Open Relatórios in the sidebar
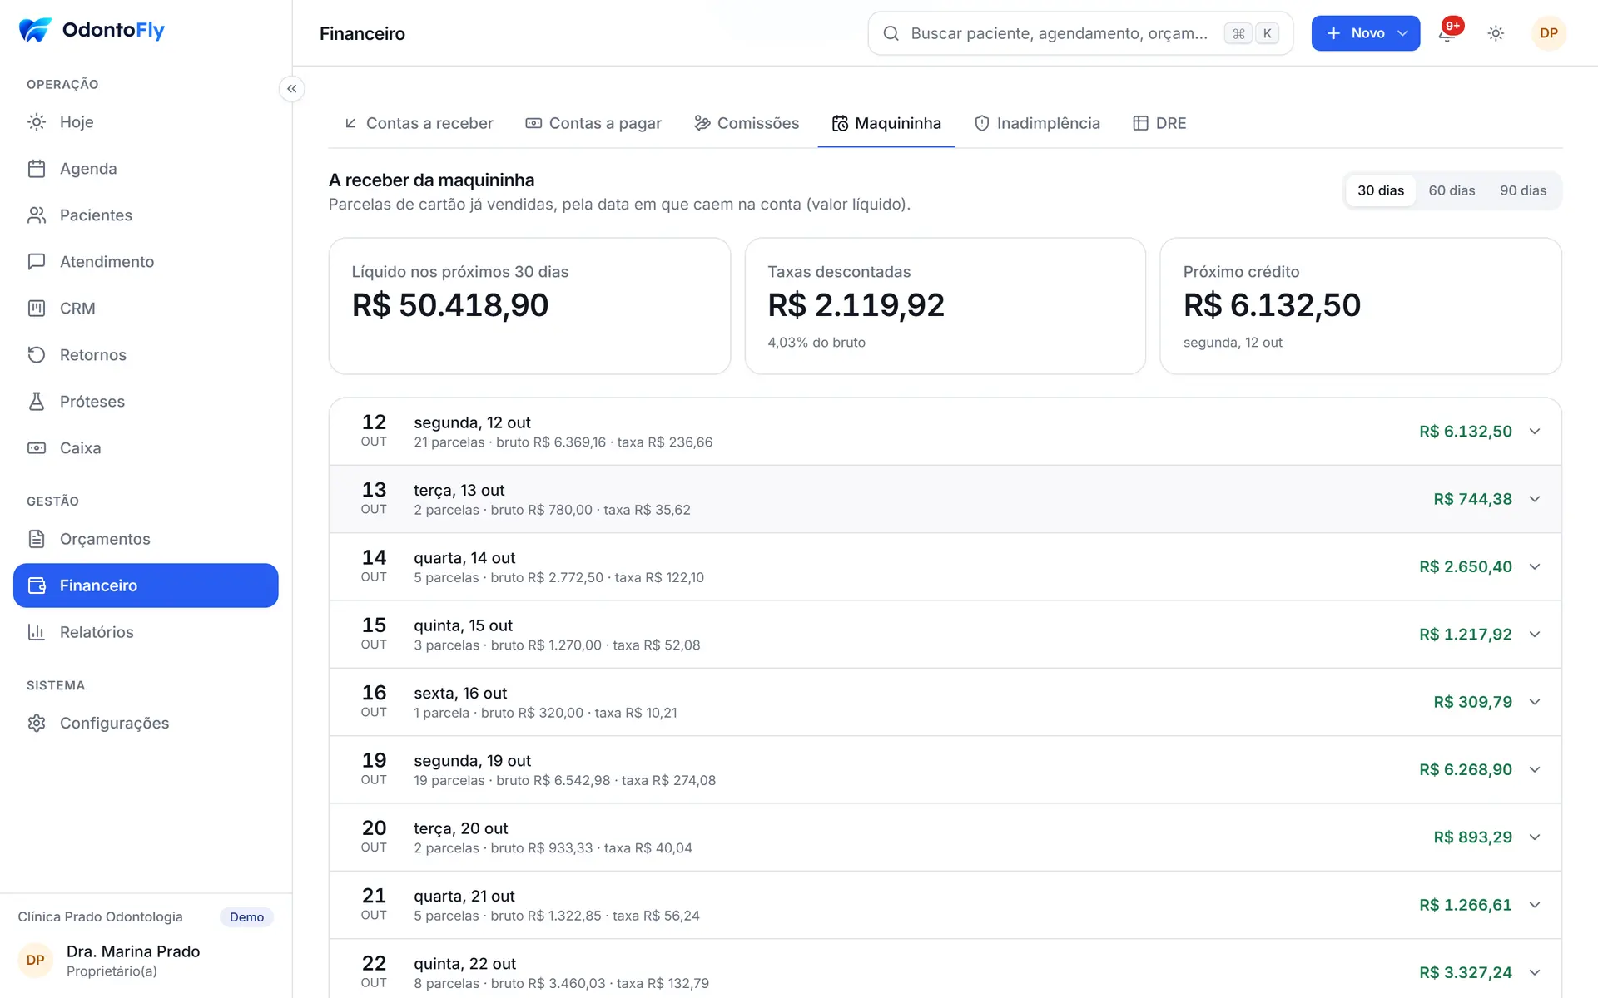This screenshot has height=998, width=1598. tap(146, 632)
